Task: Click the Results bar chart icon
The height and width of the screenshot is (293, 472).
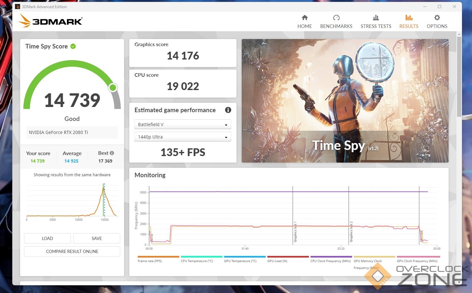Action: coord(409,18)
